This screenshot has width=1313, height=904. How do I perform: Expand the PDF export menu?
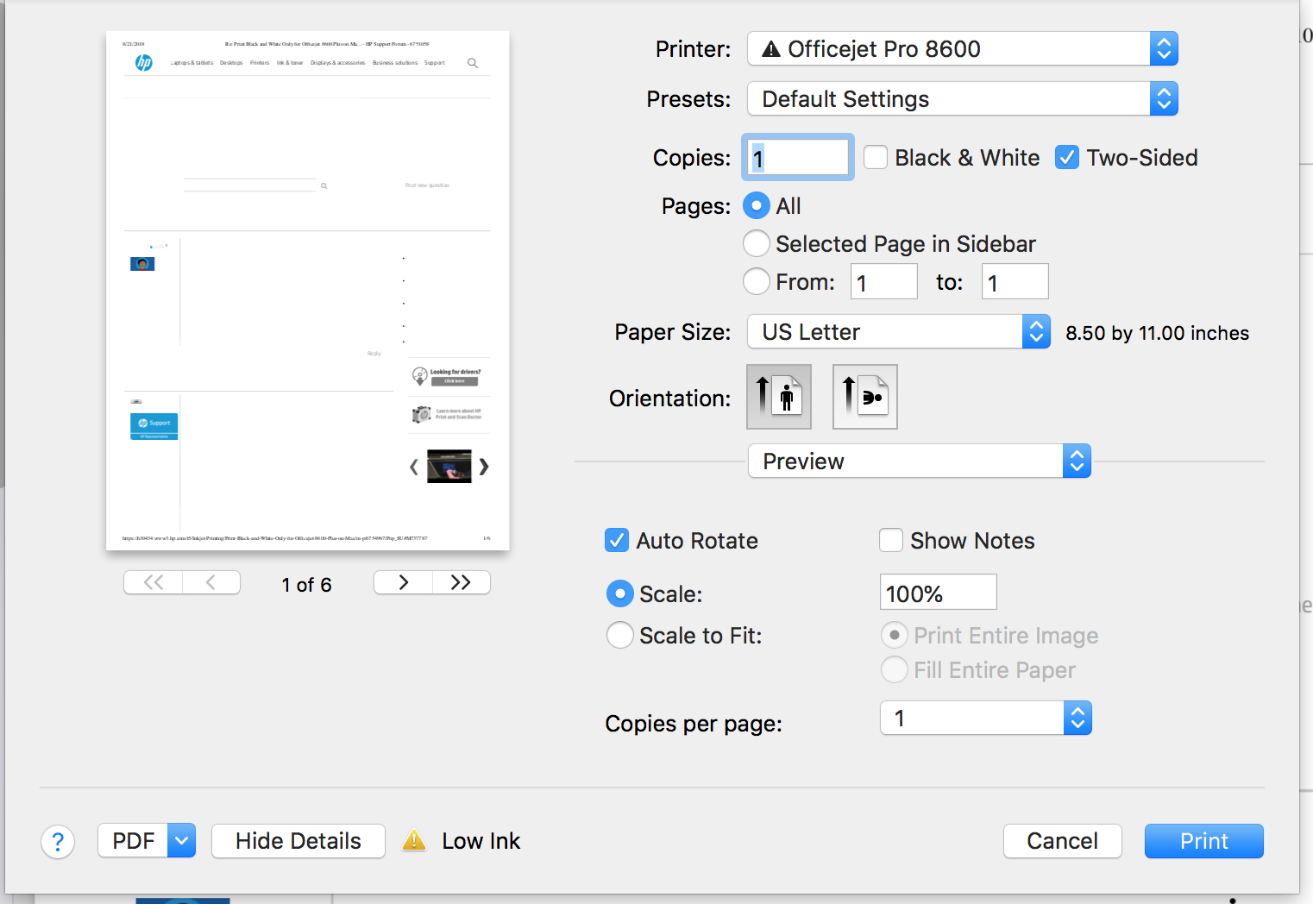[x=180, y=840]
